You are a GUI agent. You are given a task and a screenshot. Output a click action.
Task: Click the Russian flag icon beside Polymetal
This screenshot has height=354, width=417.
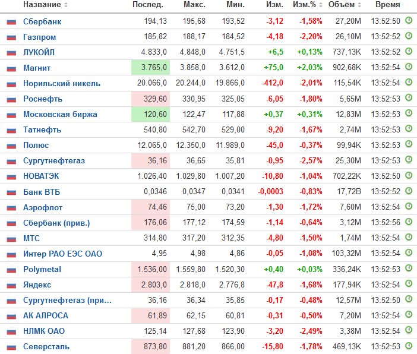coord(11,270)
